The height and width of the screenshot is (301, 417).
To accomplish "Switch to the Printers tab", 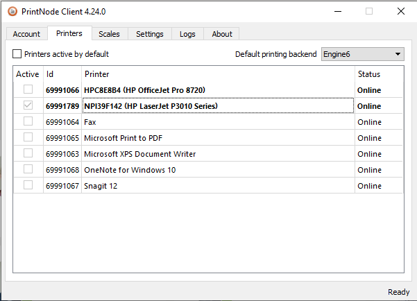I will [x=69, y=33].
